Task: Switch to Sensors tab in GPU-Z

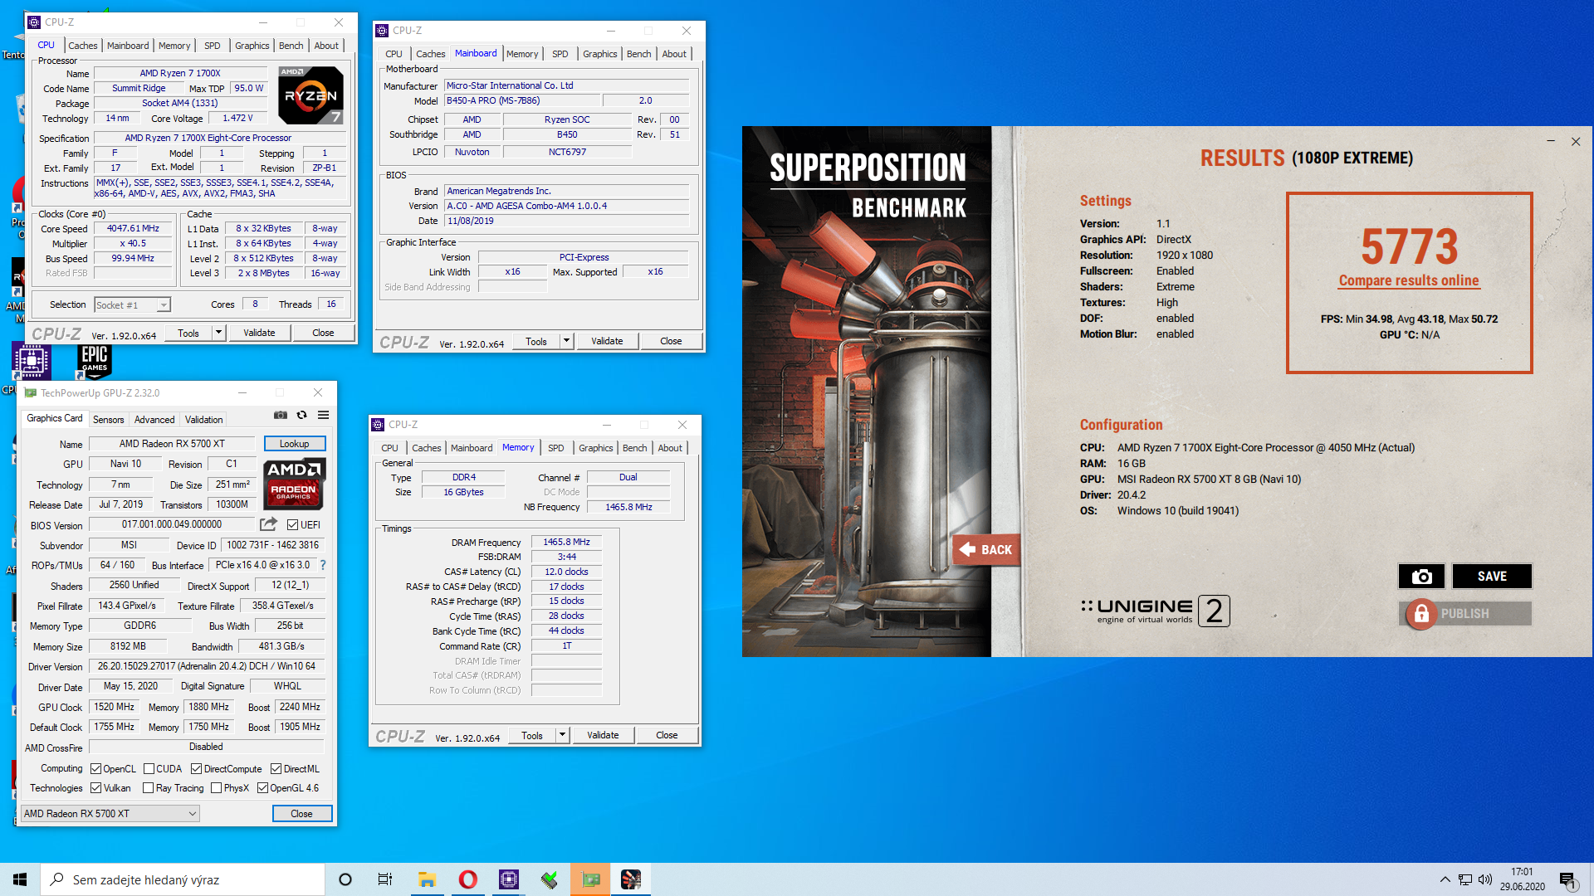Action: [109, 420]
